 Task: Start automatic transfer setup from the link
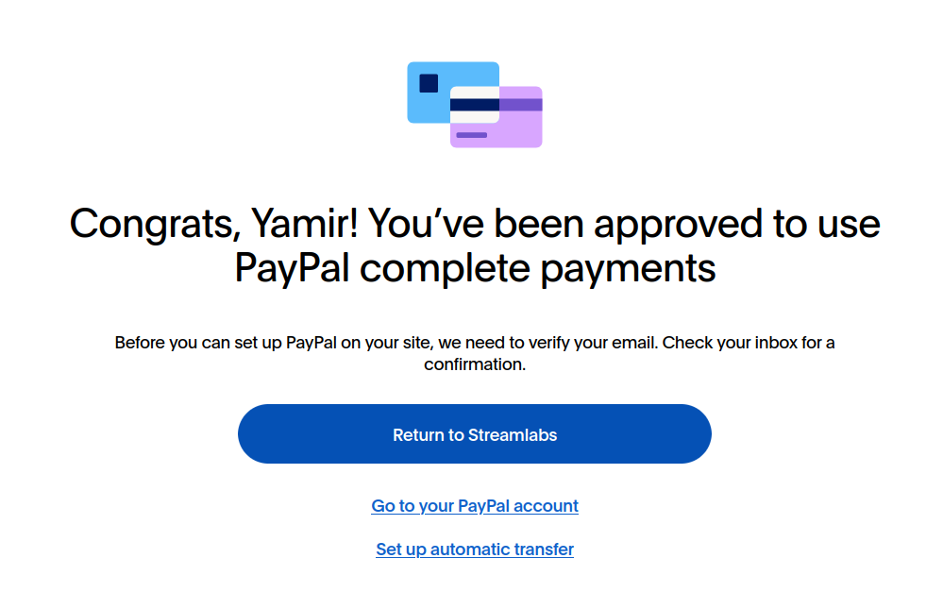(474, 549)
